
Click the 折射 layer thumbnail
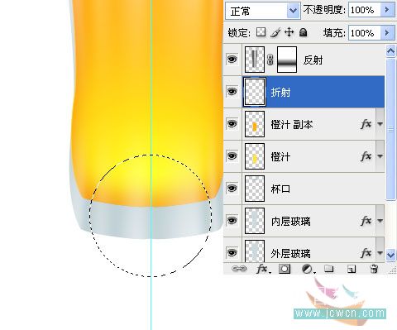coord(255,92)
